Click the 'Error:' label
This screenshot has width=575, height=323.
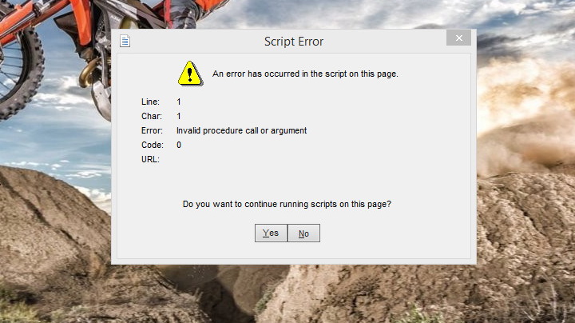coord(152,130)
